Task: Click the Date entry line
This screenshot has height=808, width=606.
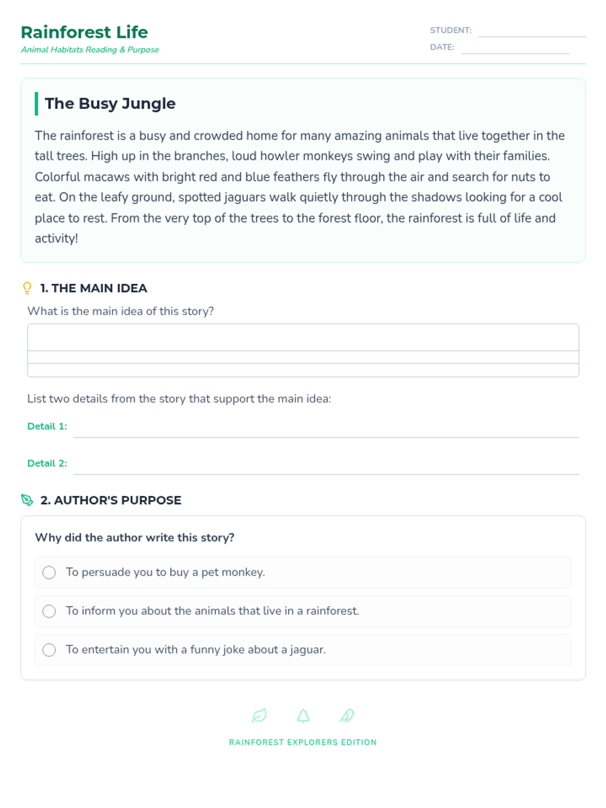Action: coord(515,48)
